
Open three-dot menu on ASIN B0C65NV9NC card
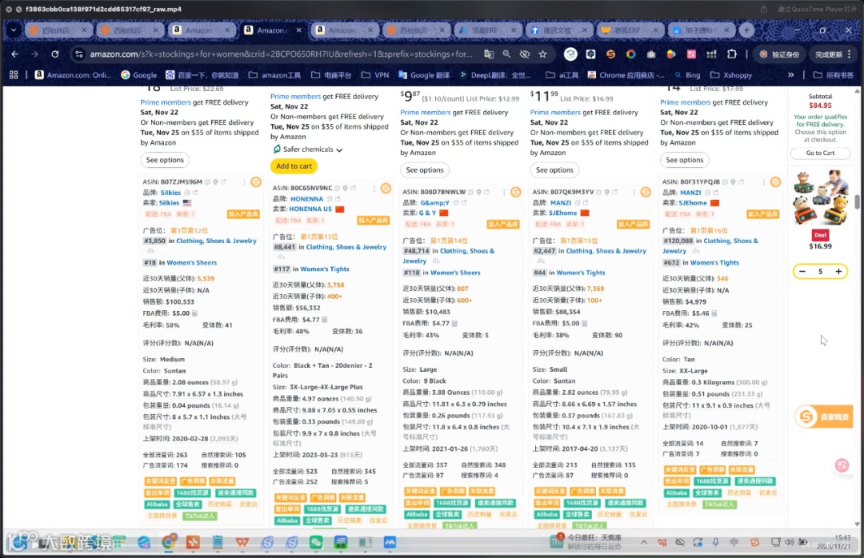click(374, 189)
